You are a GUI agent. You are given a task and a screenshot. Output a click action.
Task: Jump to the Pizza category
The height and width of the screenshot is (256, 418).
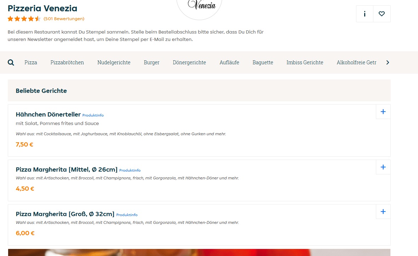click(x=31, y=62)
